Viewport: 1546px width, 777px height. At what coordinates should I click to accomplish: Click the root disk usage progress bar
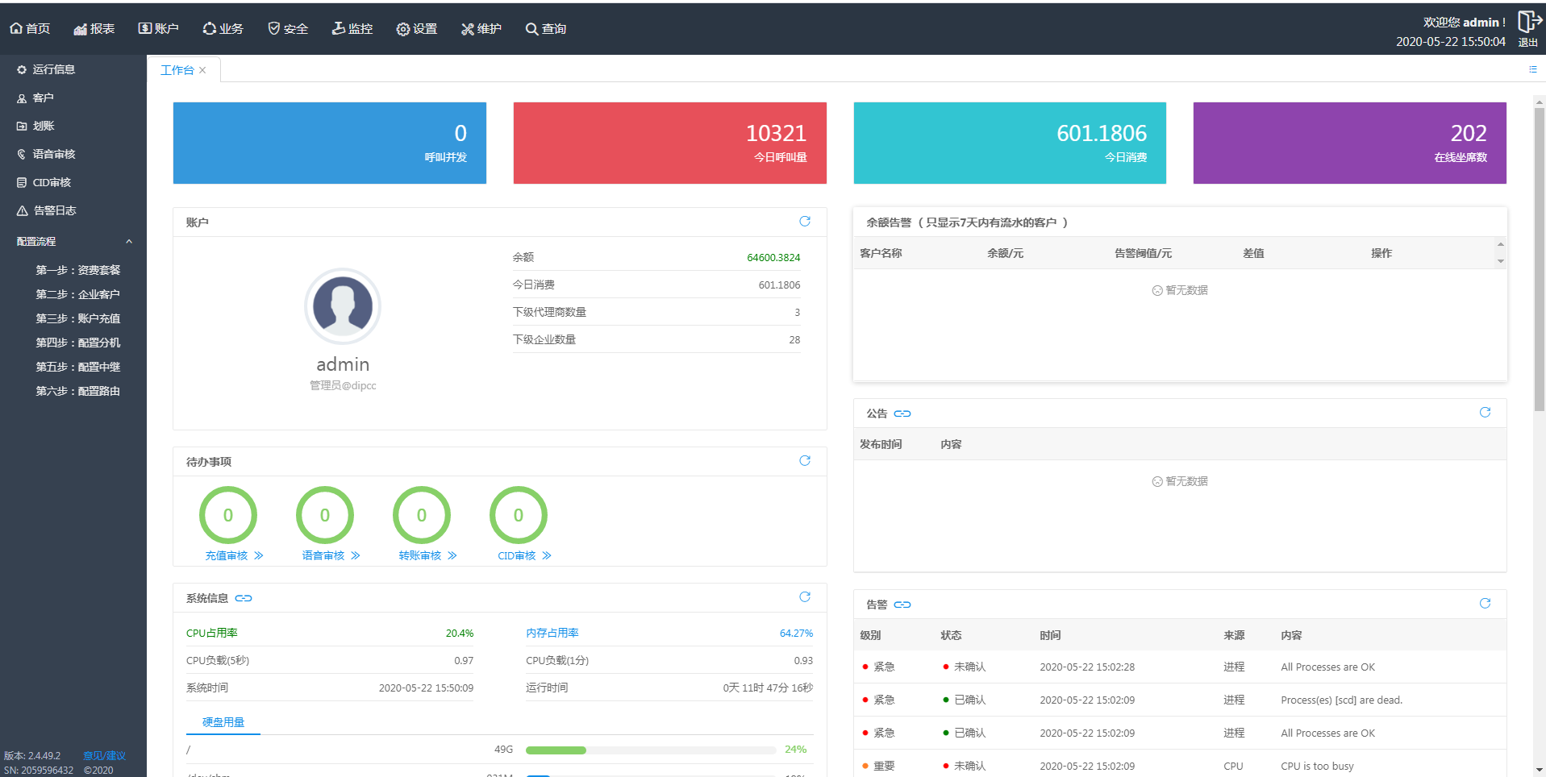coord(650,750)
